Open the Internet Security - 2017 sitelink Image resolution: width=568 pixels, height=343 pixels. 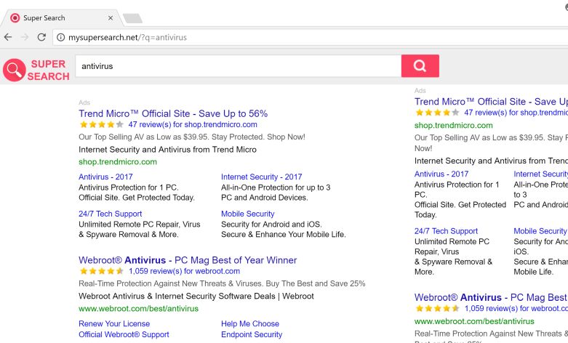click(261, 177)
